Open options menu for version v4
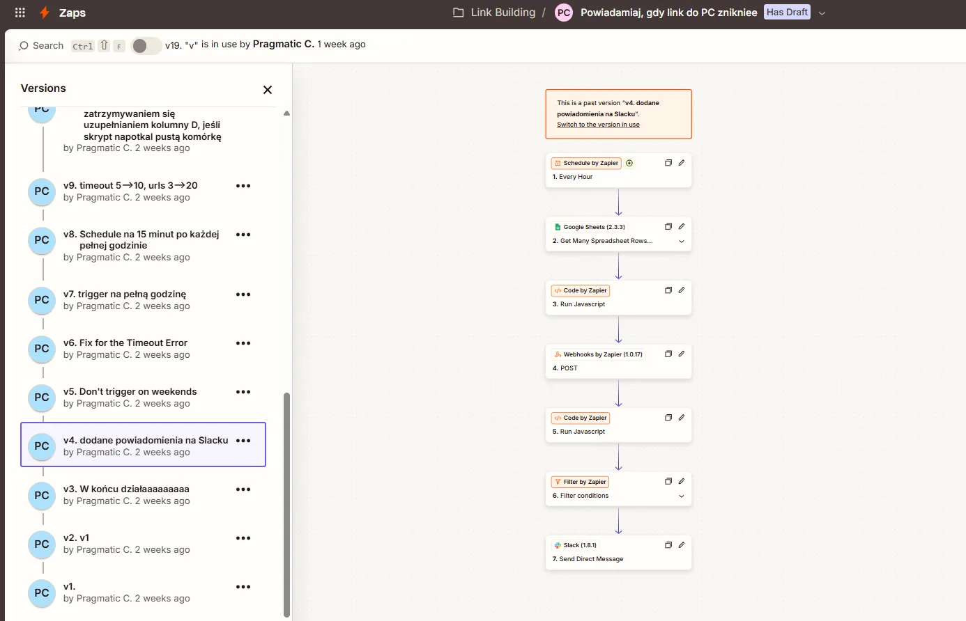Image resolution: width=966 pixels, height=621 pixels. pos(243,441)
